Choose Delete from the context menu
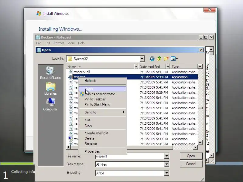This screenshot has height=182, width=243. [x=102, y=138]
